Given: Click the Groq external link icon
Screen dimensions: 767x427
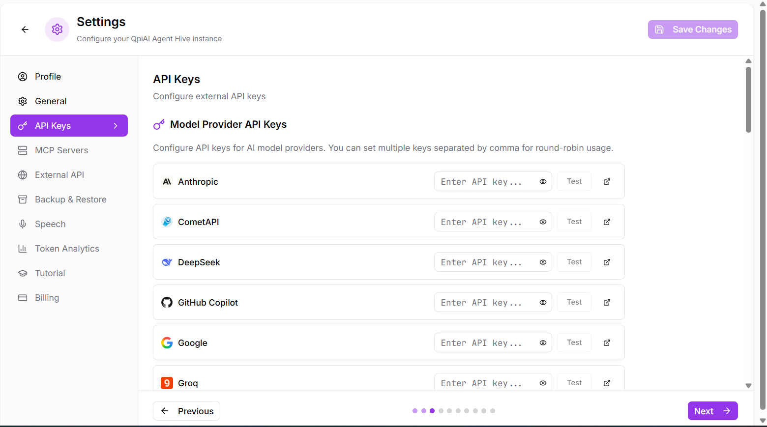Looking at the screenshot, I should 607,383.
